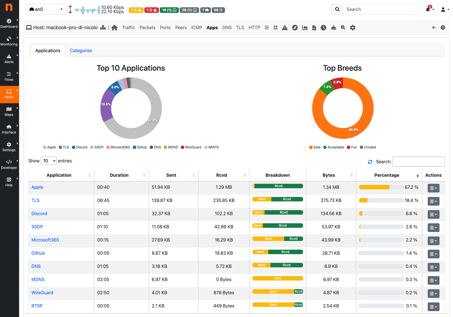The width and height of the screenshot is (453, 317).
Task: Click the red alert badge showing 1
Action: (152, 10)
